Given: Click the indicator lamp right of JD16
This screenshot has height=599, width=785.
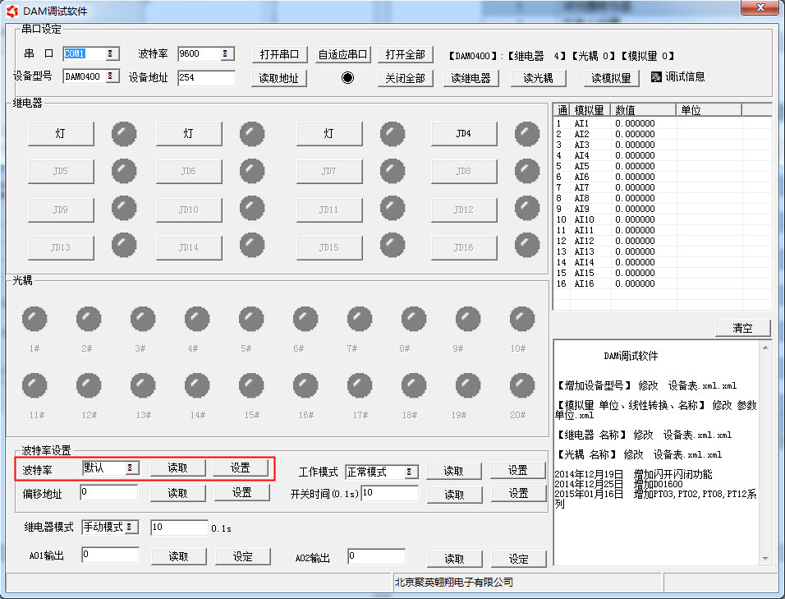Looking at the screenshot, I should 527,246.
